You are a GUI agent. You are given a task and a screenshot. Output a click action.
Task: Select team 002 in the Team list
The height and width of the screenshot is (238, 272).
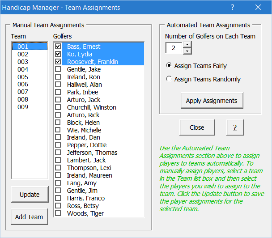(30, 54)
